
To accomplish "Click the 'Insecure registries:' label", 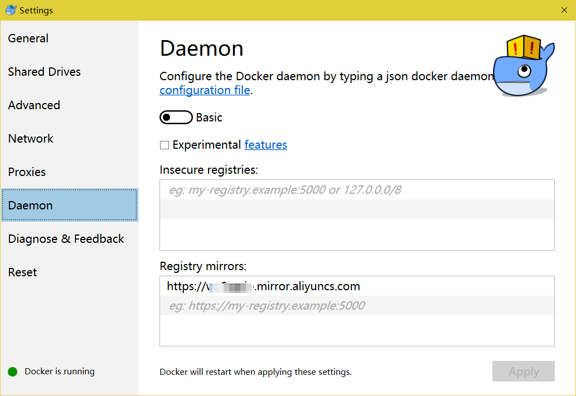I will coord(209,170).
